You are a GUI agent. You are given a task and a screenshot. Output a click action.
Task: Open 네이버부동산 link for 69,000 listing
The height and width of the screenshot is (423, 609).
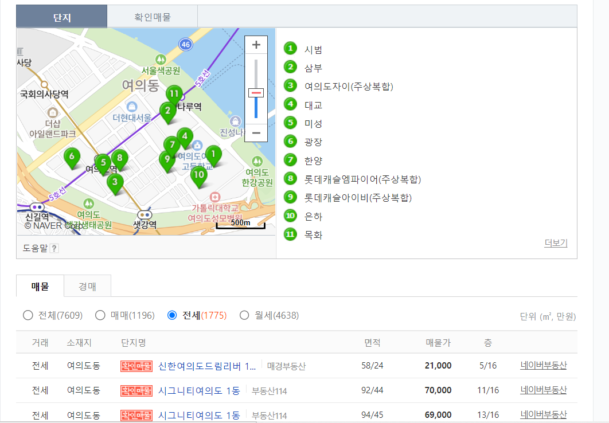[x=544, y=414]
